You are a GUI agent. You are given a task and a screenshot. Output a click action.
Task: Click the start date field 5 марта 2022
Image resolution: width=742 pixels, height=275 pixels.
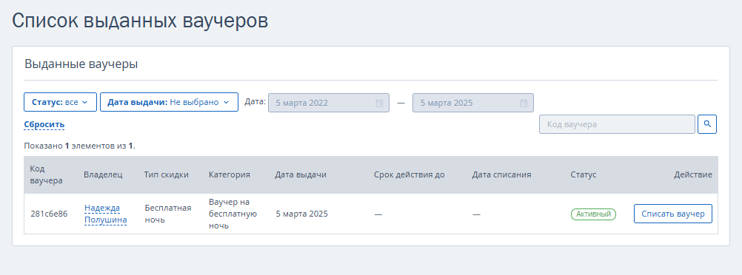pyautogui.click(x=329, y=103)
